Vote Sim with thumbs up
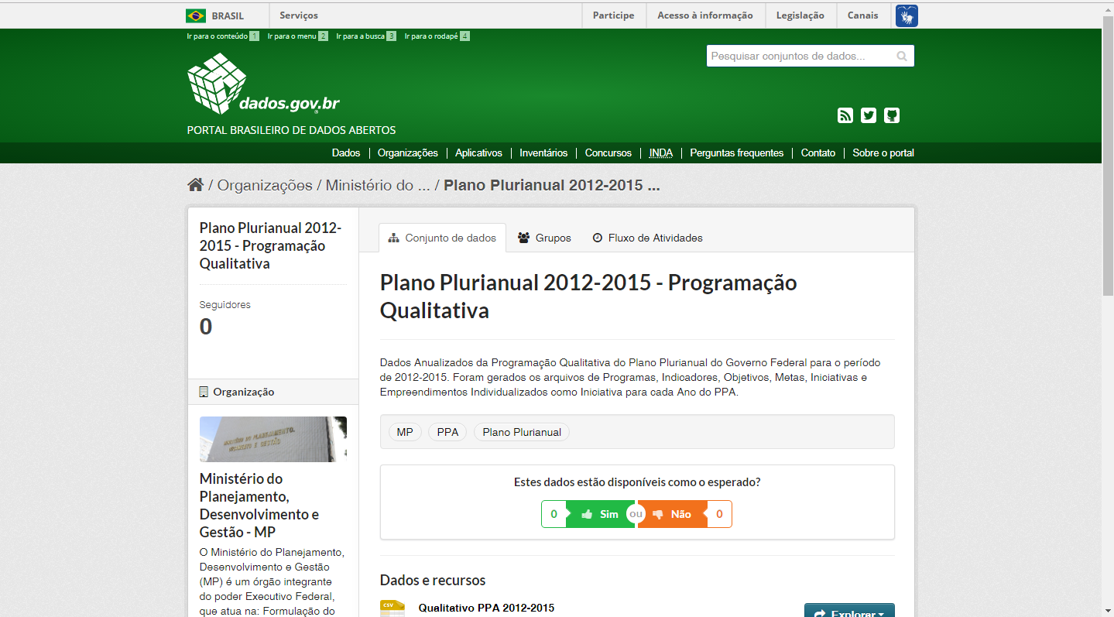1114x617 pixels. point(600,514)
